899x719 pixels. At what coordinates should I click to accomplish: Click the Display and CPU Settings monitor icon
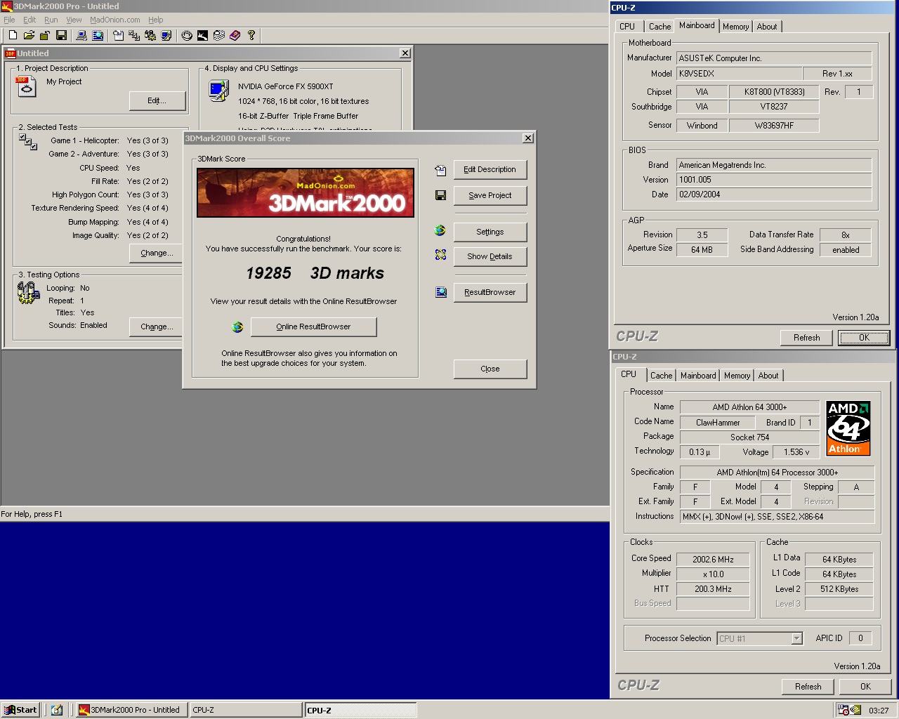coord(218,91)
